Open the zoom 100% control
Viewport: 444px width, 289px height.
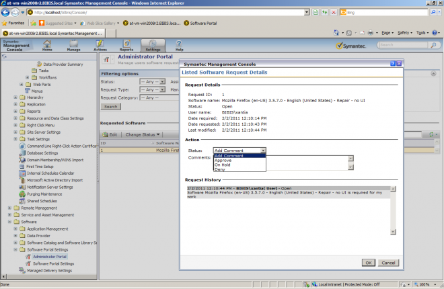[x=425, y=284]
